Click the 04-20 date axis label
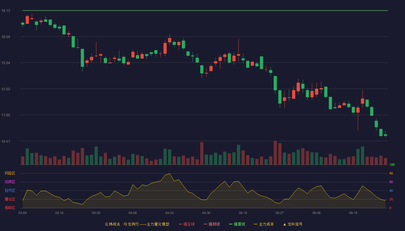The image size is (405, 231). tap(170, 213)
